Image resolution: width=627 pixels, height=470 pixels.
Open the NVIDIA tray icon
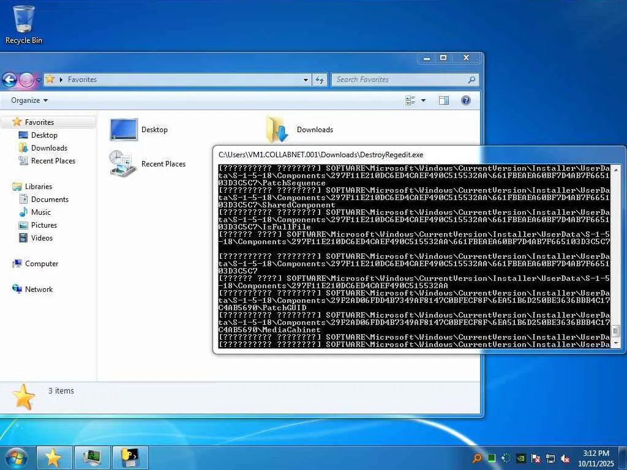pyautogui.click(x=520, y=458)
